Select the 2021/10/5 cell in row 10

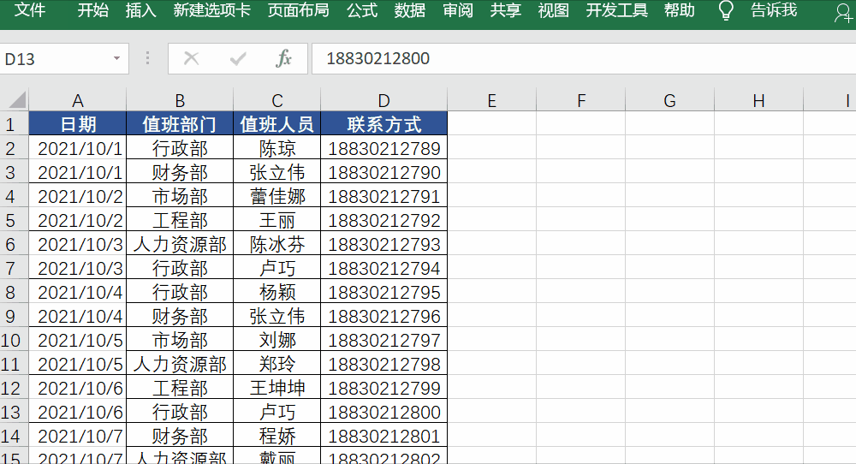coord(78,340)
